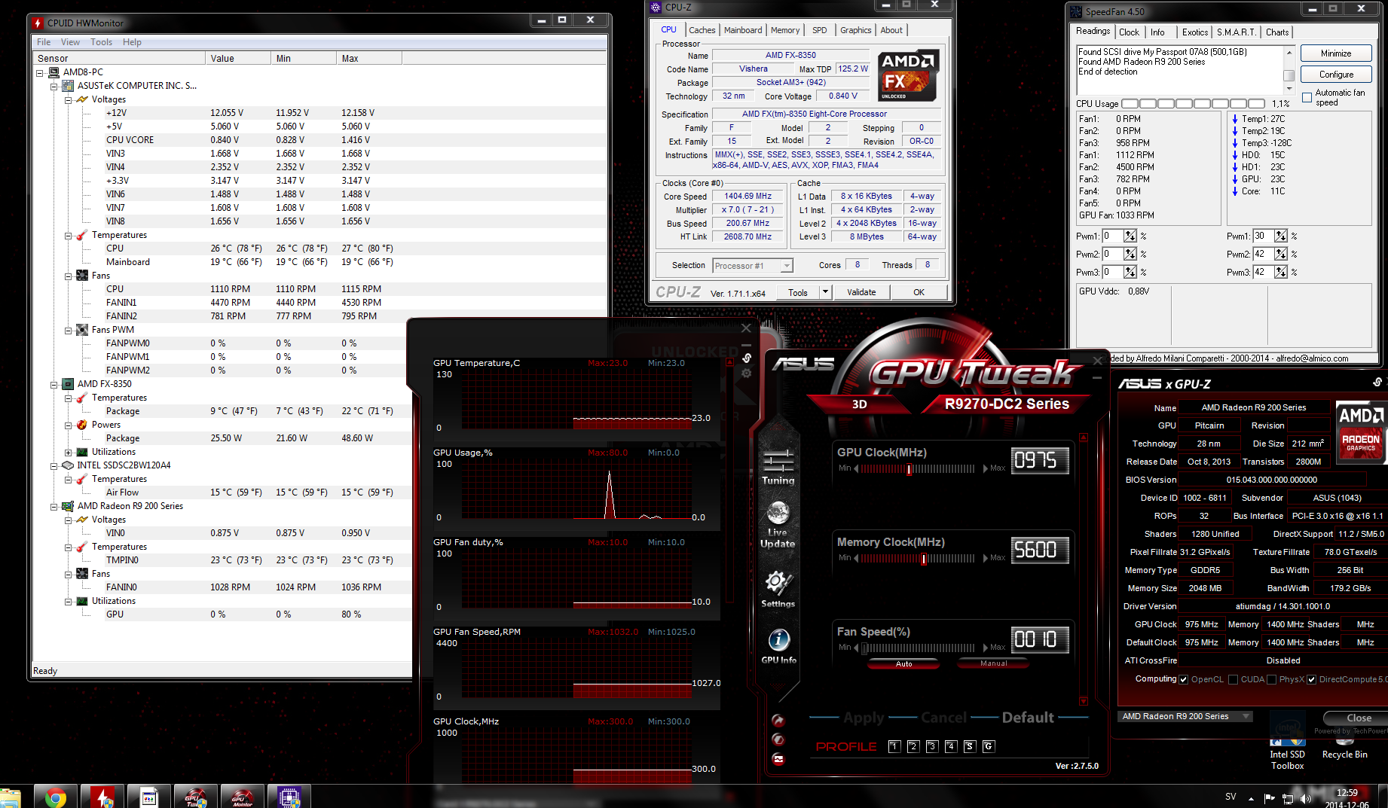Click the CPU-Z chip icon on taskbar
Viewport: 1388px width, 808px height.
click(x=289, y=797)
